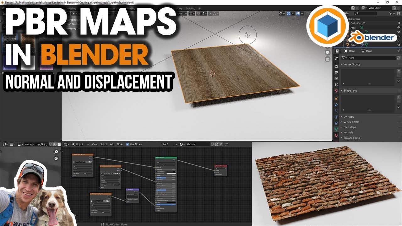Image resolution: width=402 pixels, height=226 pixels.
Task: Toggle viewport gizmos button
Action: click(x=289, y=13)
